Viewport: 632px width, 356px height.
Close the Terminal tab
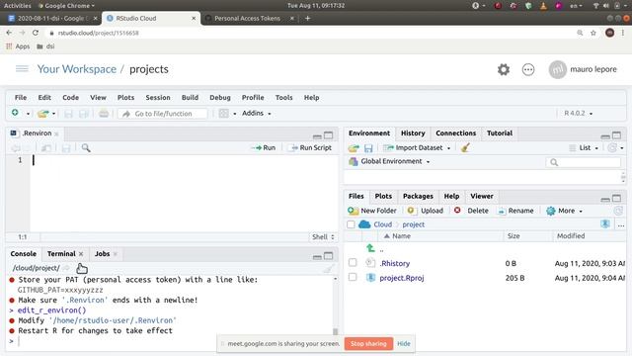pyautogui.click(x=81, y=254)
